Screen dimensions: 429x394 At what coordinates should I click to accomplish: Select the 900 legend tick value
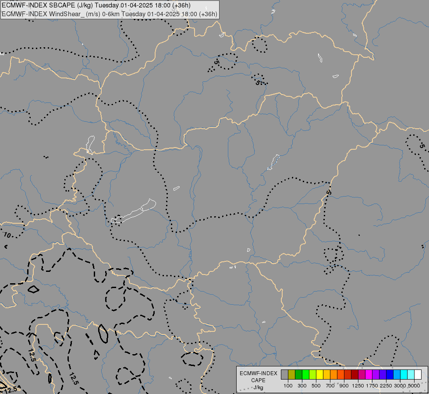(x=344, y=386)
